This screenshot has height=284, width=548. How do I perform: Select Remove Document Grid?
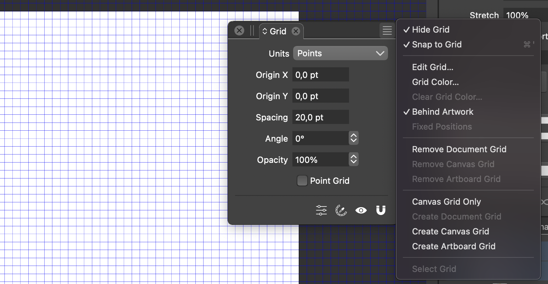[x=459, y=149]
